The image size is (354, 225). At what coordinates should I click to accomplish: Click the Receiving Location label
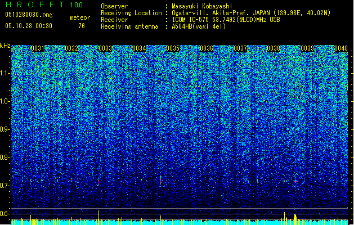(x=131, y=13)
